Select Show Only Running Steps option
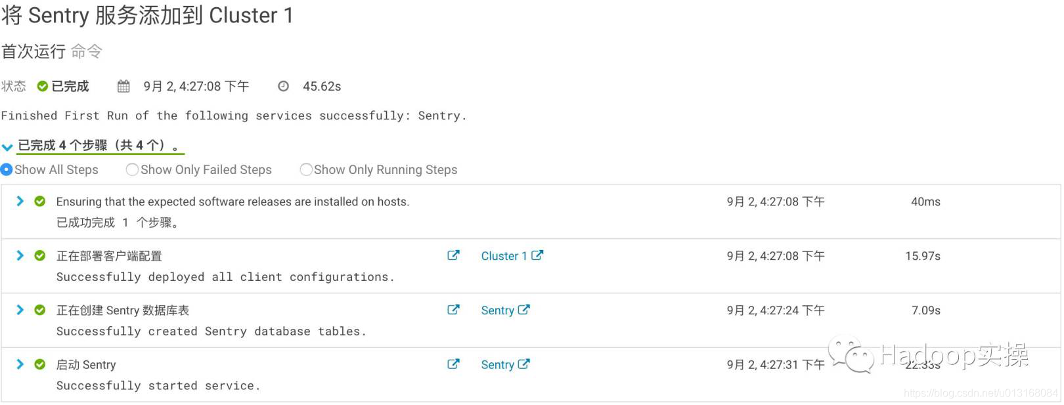This screenshot has width=1064, height=405. [x=306, y=169]
